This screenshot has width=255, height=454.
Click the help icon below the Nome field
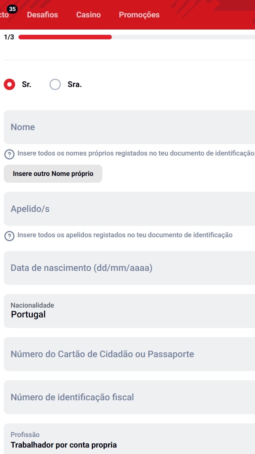click(9, 154)
